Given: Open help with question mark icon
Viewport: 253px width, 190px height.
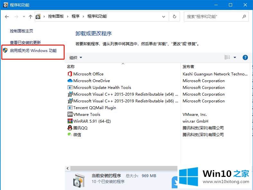Looking at the screenshot, I should [x=245, y=57].
